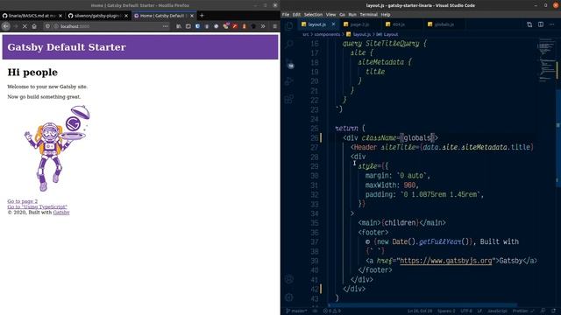Image resolution: width=561 pixels, height=315 pixels.
Task: Open the editor More Actions menu
Action: tap(551, 24)
